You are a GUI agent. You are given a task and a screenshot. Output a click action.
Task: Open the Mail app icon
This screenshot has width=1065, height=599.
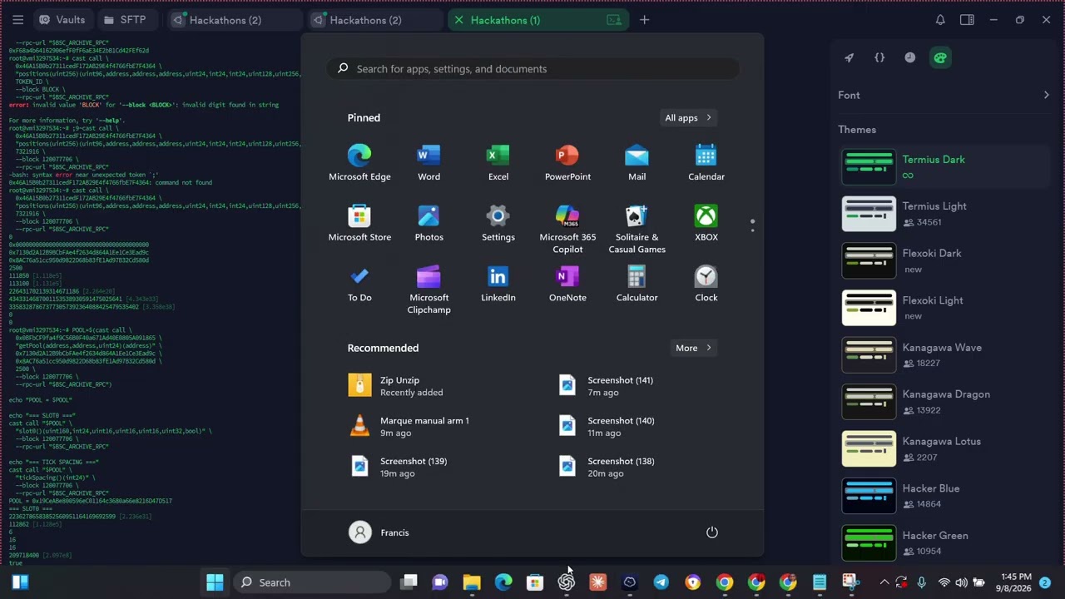click(637, 163)
